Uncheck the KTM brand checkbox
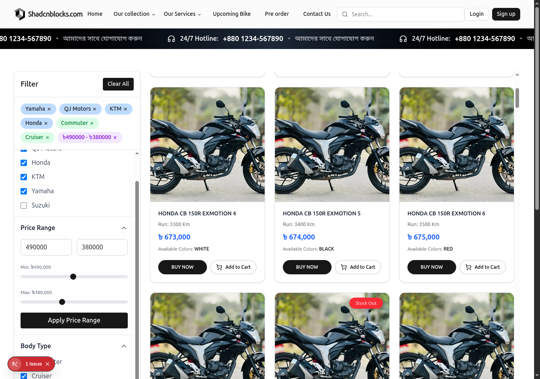 pyautogui.click(x=24, y=177)
